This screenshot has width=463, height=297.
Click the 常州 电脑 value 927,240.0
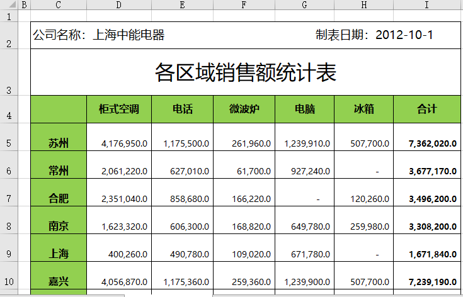305,171
